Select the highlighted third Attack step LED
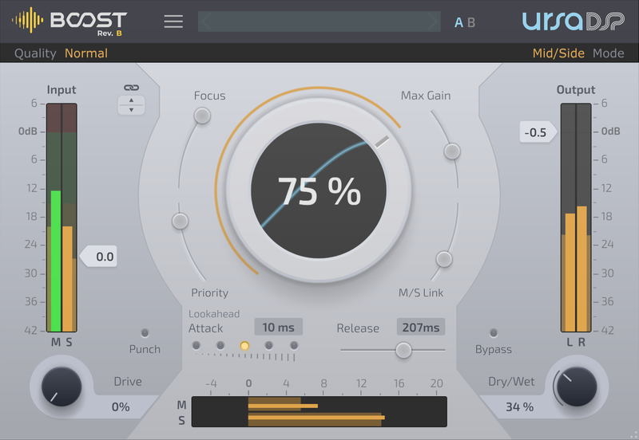 pos(244,346)
